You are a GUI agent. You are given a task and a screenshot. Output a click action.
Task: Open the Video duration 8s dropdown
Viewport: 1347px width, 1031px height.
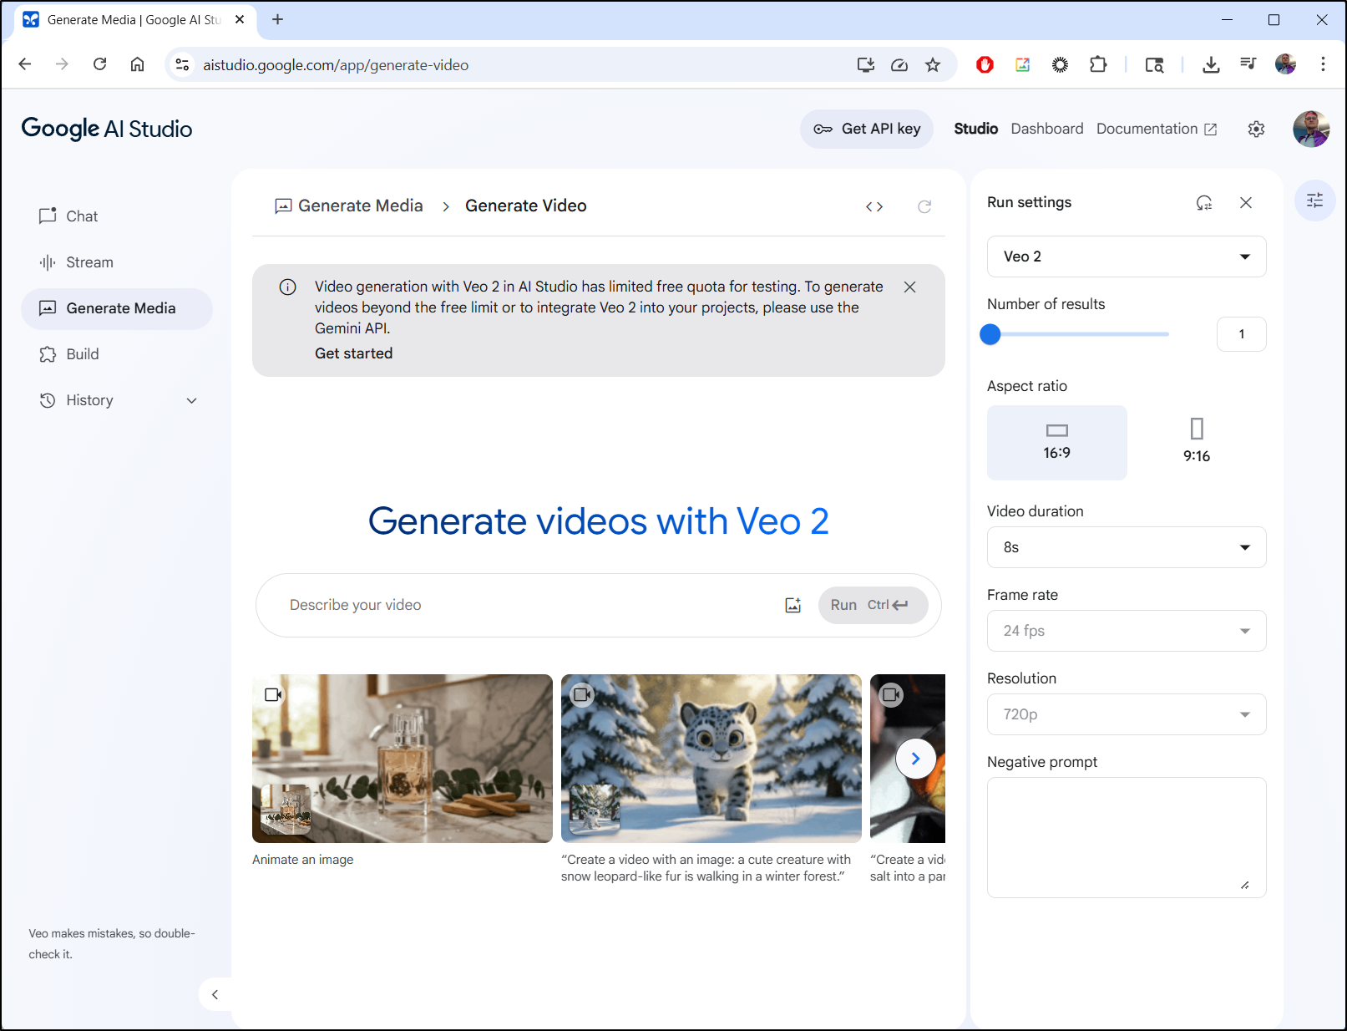pos(1127,547)
